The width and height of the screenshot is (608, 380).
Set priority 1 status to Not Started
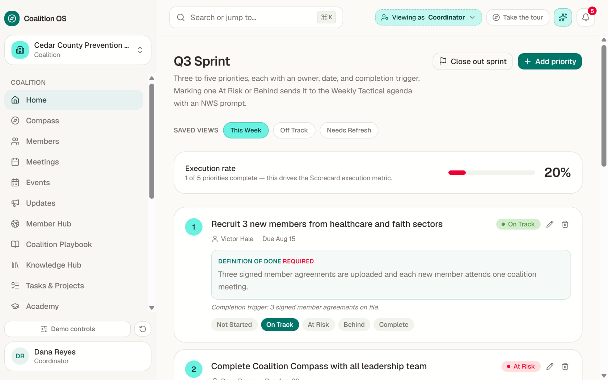tap(234, 325)
